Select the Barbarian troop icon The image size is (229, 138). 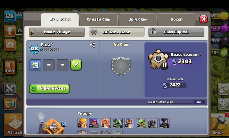(82, 123)
